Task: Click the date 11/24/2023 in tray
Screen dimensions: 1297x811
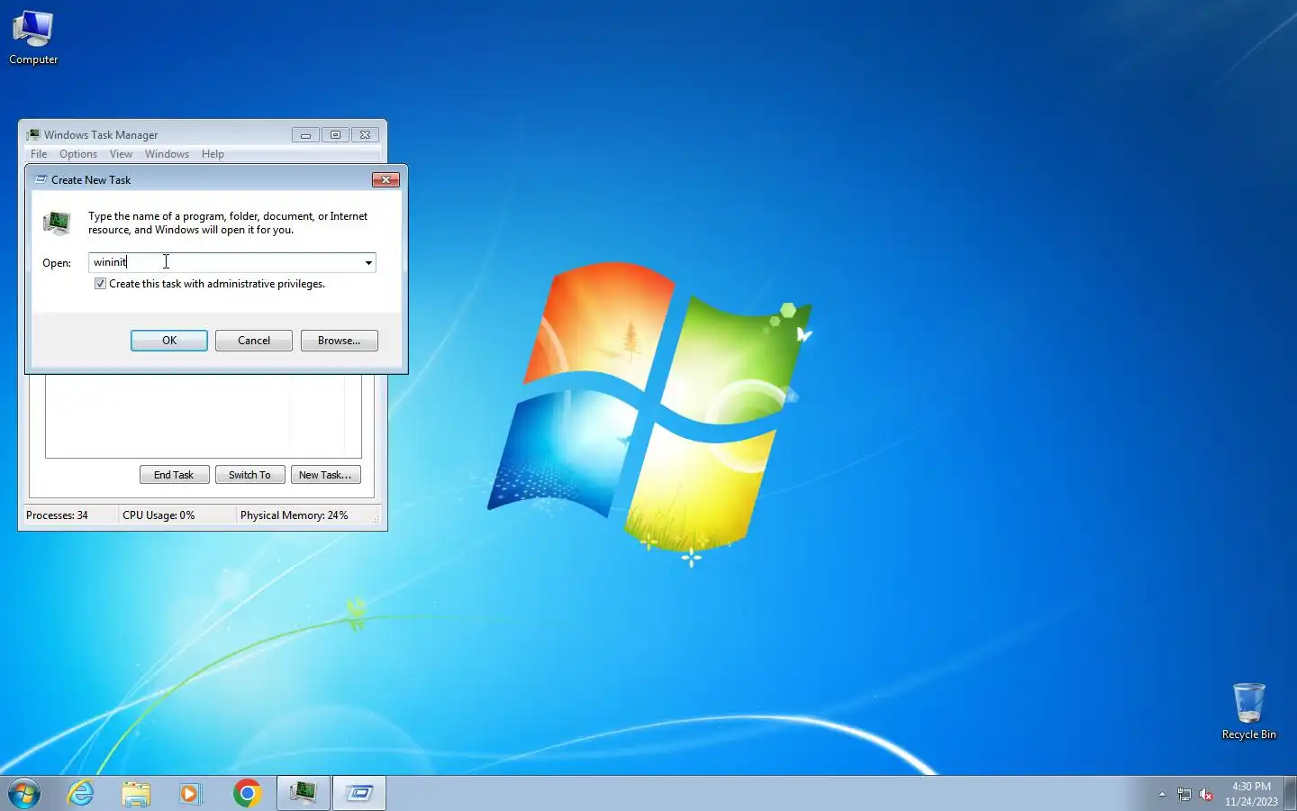Action: [1251, 801]
